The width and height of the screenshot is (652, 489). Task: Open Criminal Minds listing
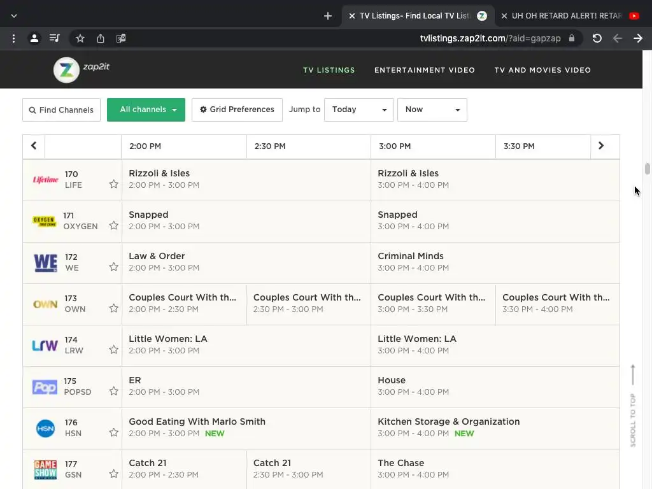coord(495,262)
